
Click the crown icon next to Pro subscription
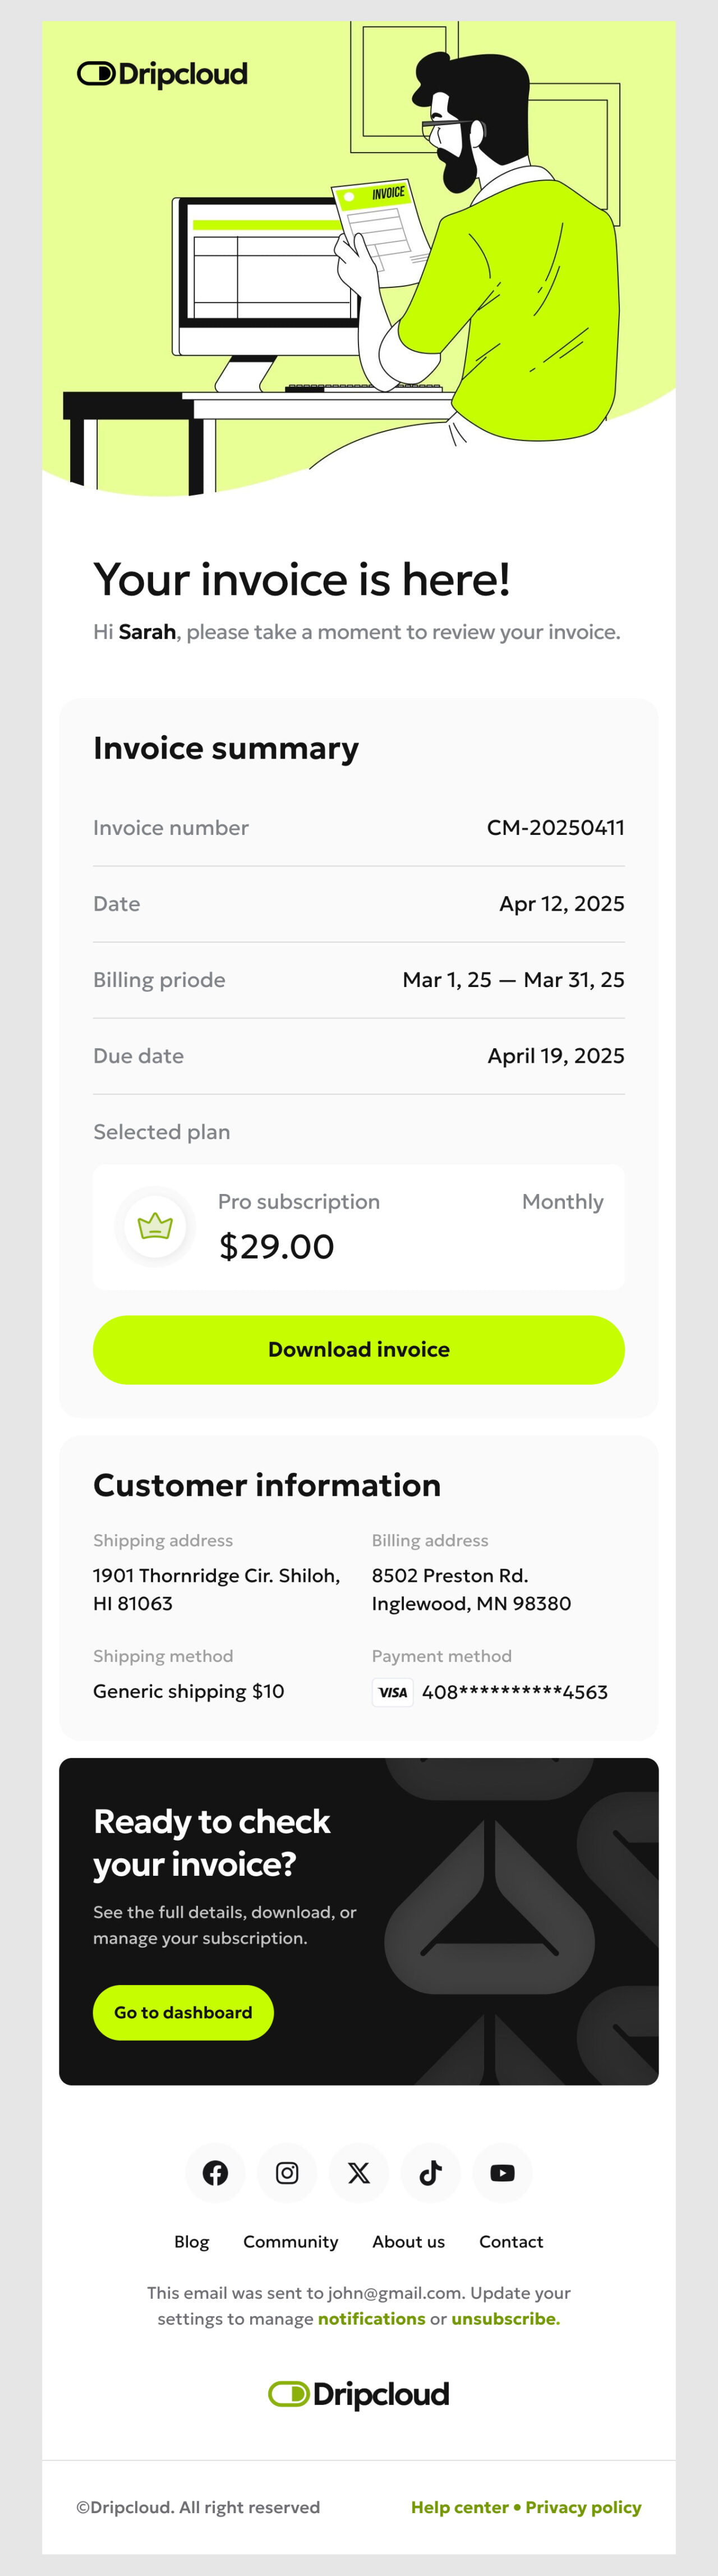click(154, 1225)
